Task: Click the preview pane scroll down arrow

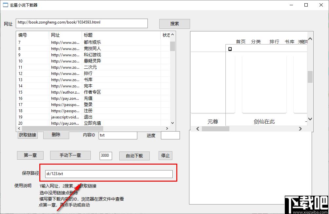Action: (310, 119)
